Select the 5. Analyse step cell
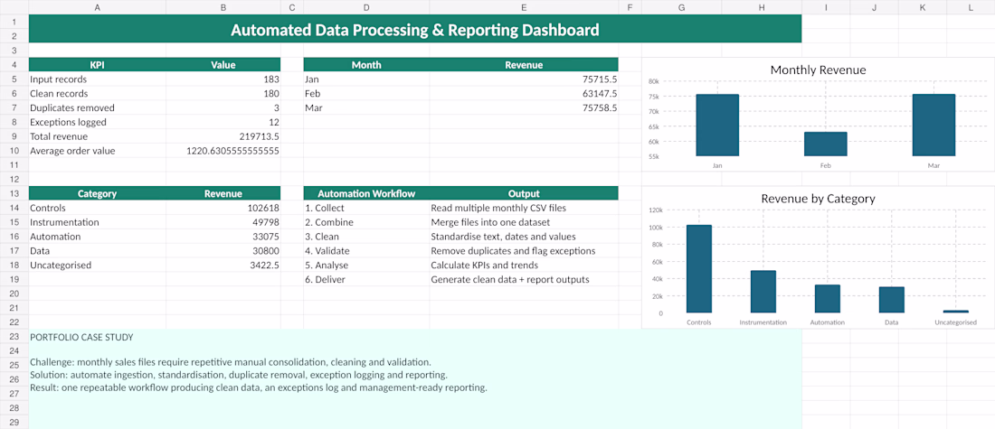995x429 pixels. click(x=366, y=265)
